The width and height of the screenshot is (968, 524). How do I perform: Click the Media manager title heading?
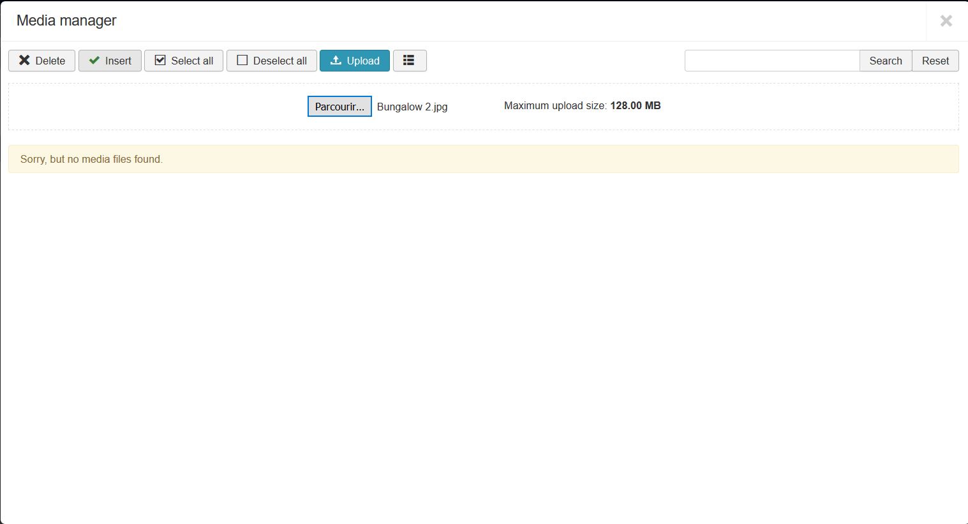[66, 20]
